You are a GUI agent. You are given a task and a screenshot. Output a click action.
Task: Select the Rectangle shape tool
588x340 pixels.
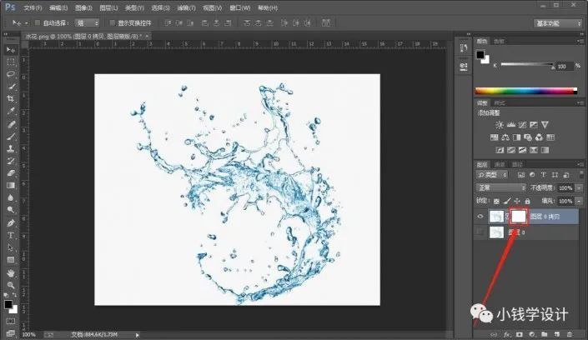click(x=11, y=260)
